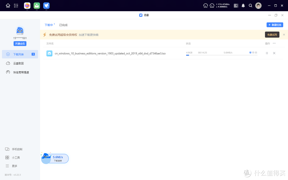Image resolution: width=288 pixels, height=180 pixels.
Task: Pause the Windows 10 ISO download
Action: coord(267,53)
